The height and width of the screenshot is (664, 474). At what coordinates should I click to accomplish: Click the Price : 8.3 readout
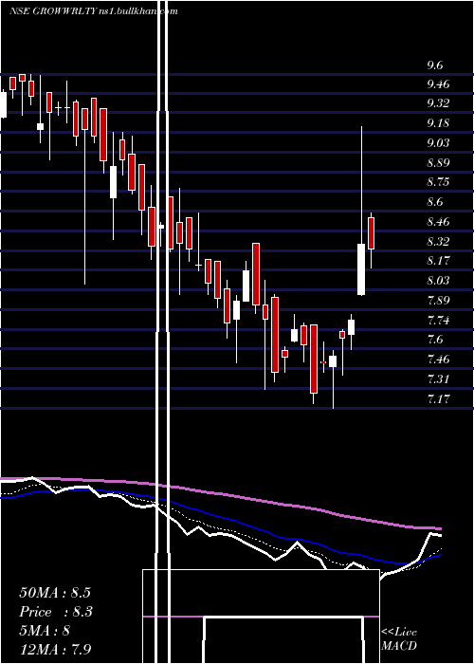(56, 612)
